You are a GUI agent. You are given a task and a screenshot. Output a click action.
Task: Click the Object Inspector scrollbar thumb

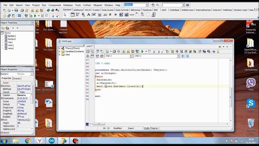(x=32, y=94)
